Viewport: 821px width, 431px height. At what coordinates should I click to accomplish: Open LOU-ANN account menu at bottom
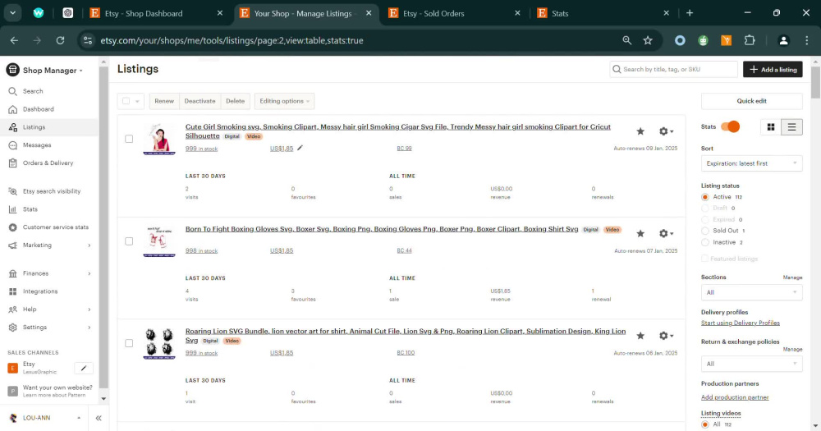coord(44,418)
